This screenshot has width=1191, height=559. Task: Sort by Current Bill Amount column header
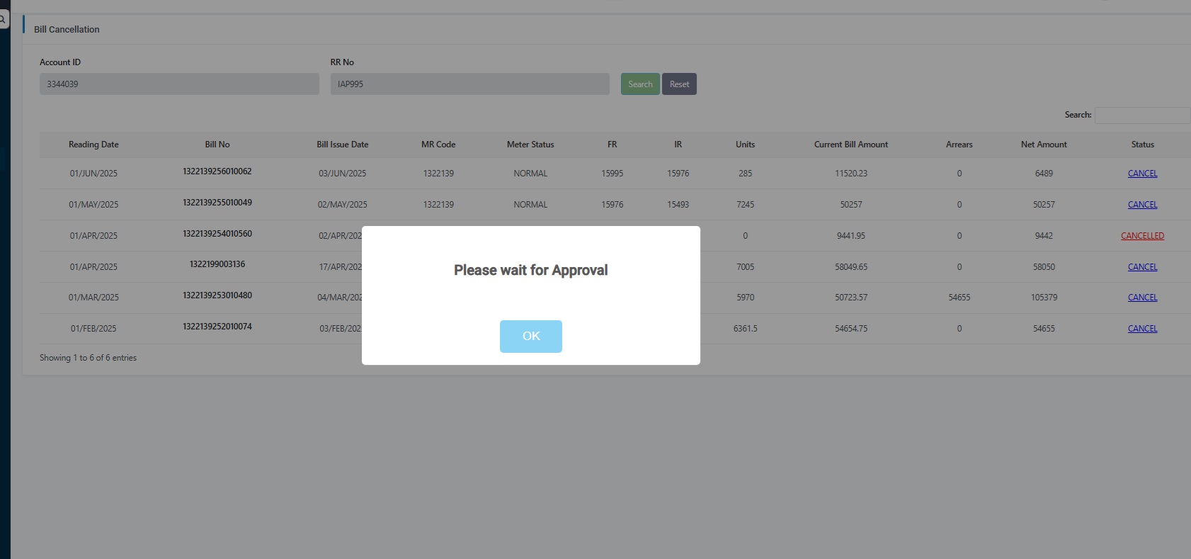click(x=851, y=145)
